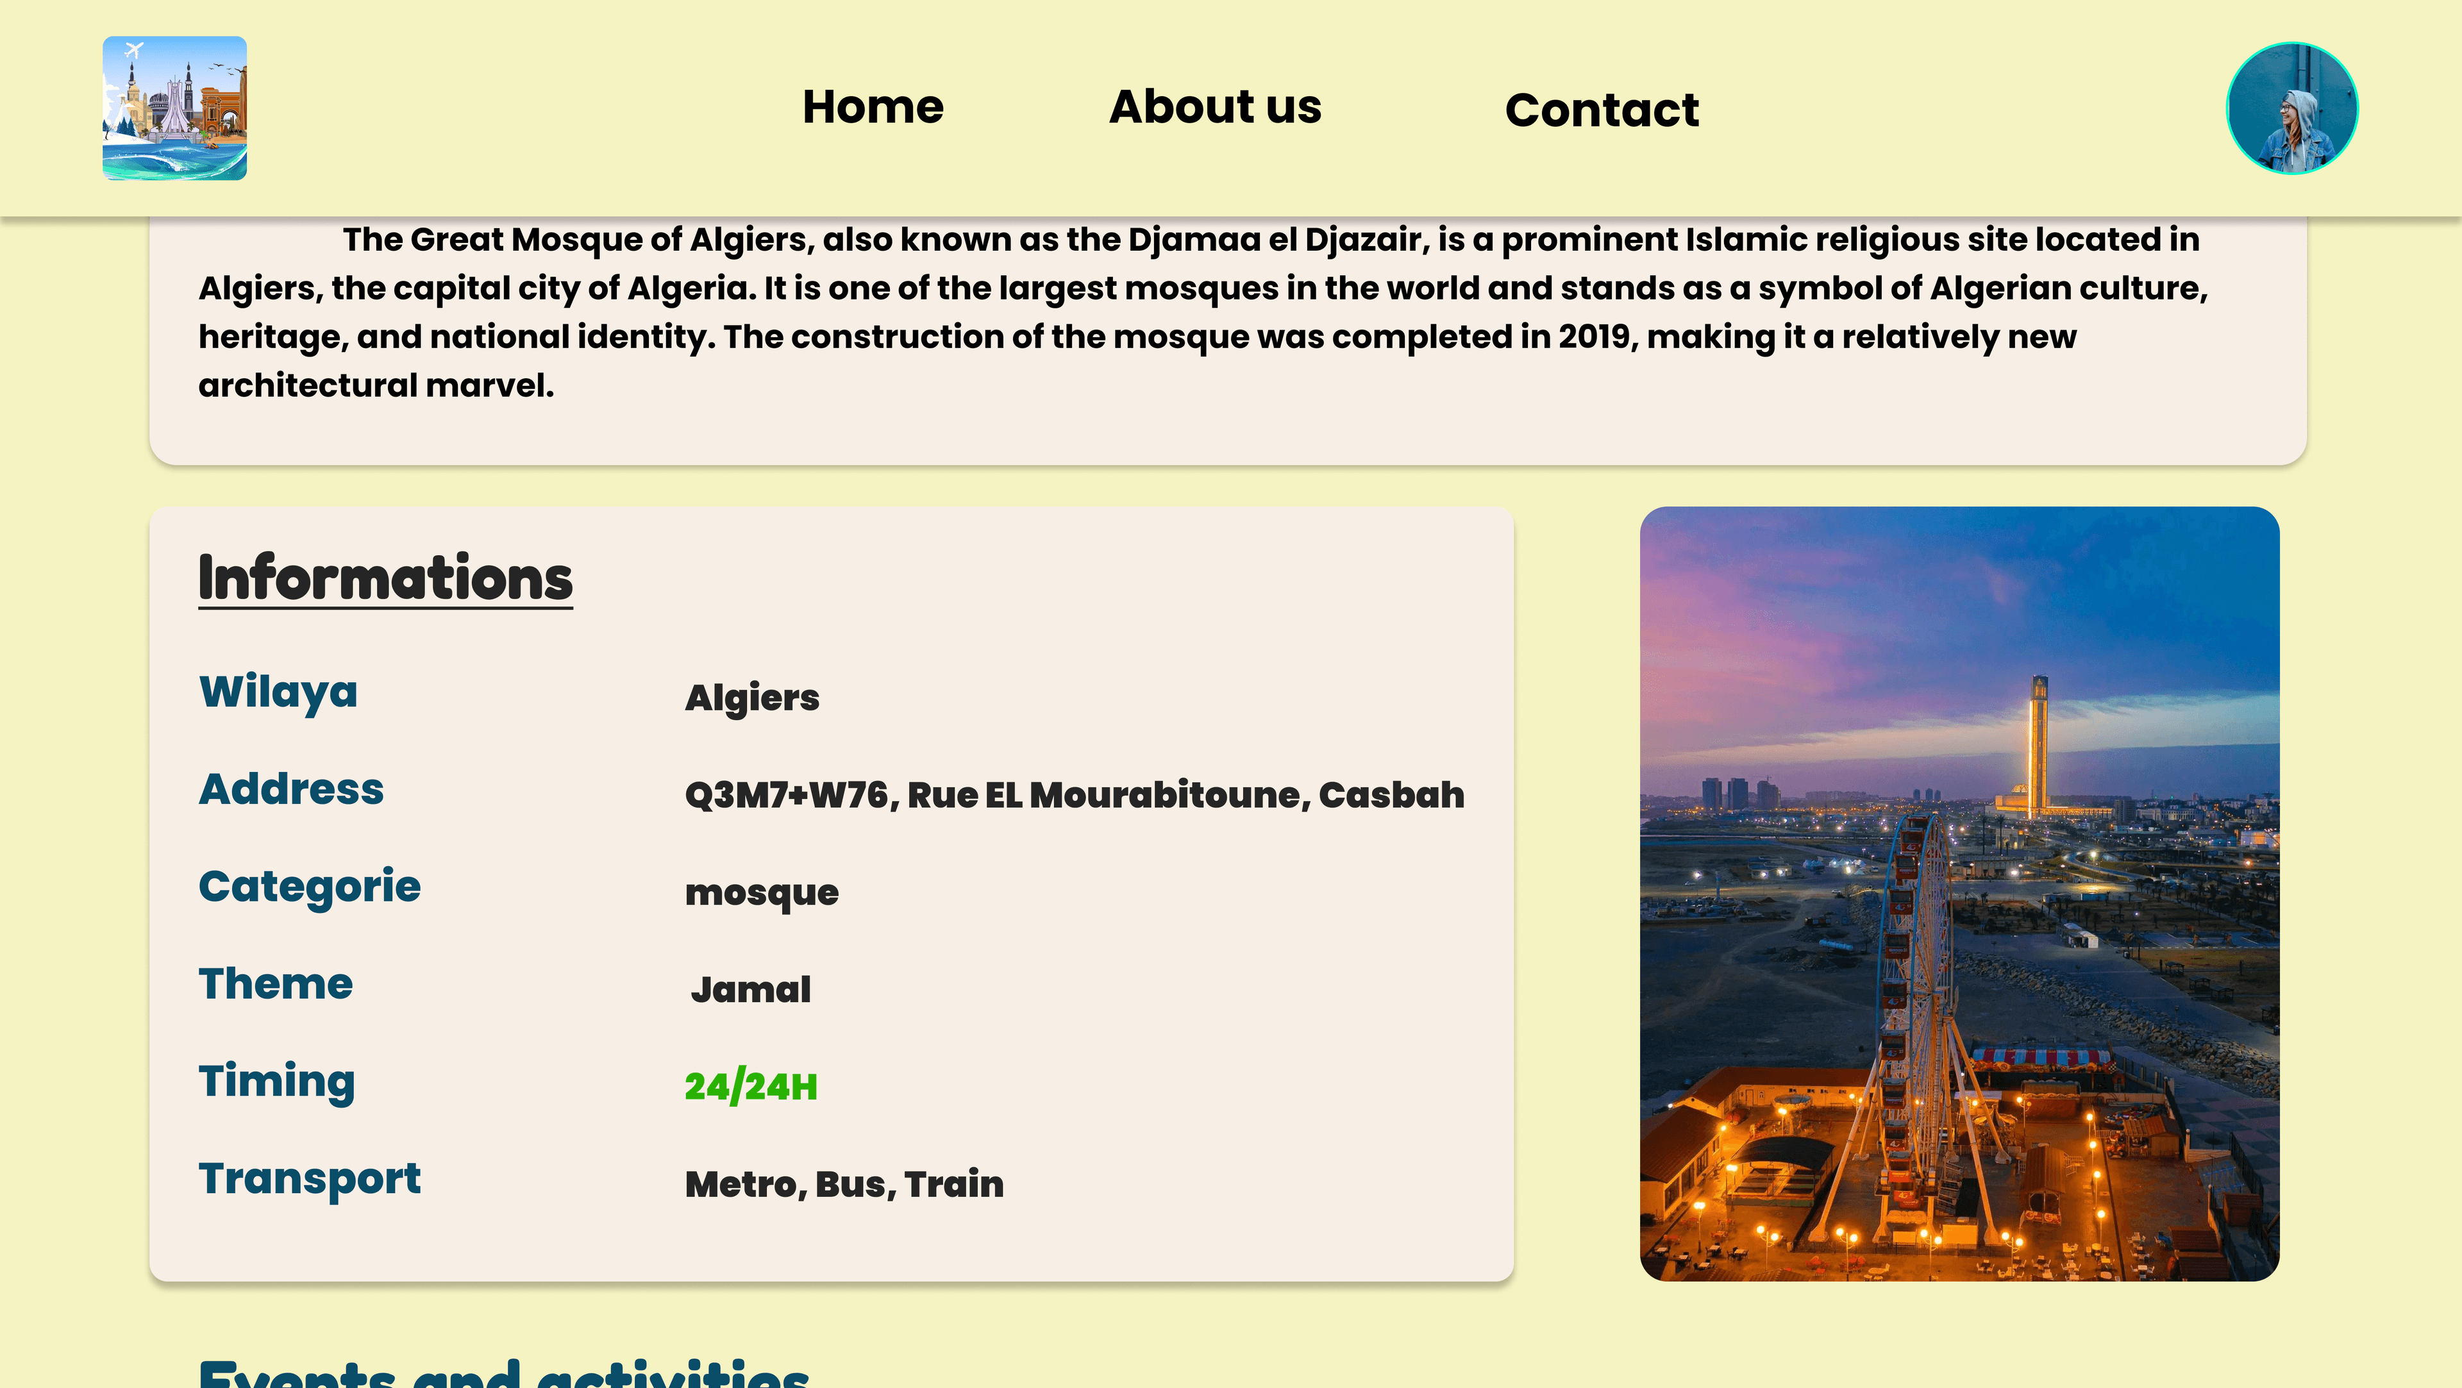Open the About us page
The image size is (2462, 1388).
[x=1215, y=107]
